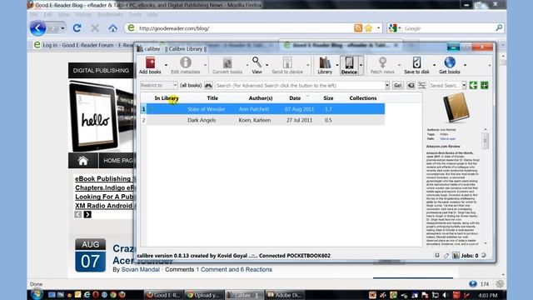Select the Dark Angels book row
The width and height of the screenshot is (533, 300).
262,120
